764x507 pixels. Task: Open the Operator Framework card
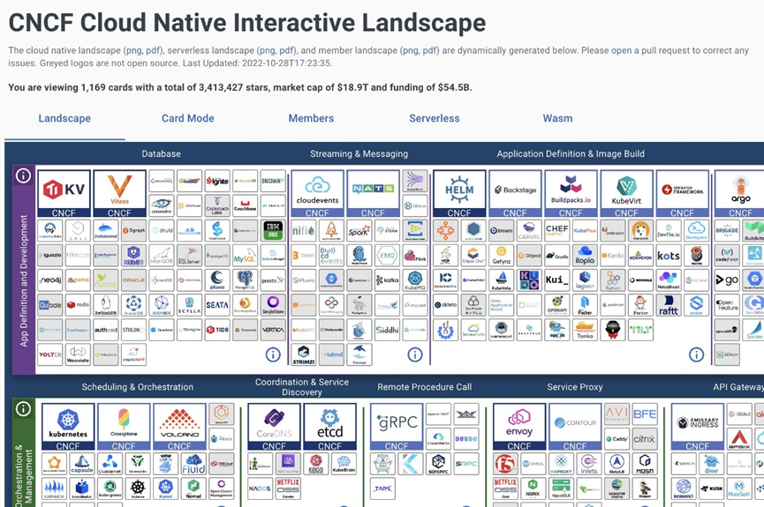point(682,193)
